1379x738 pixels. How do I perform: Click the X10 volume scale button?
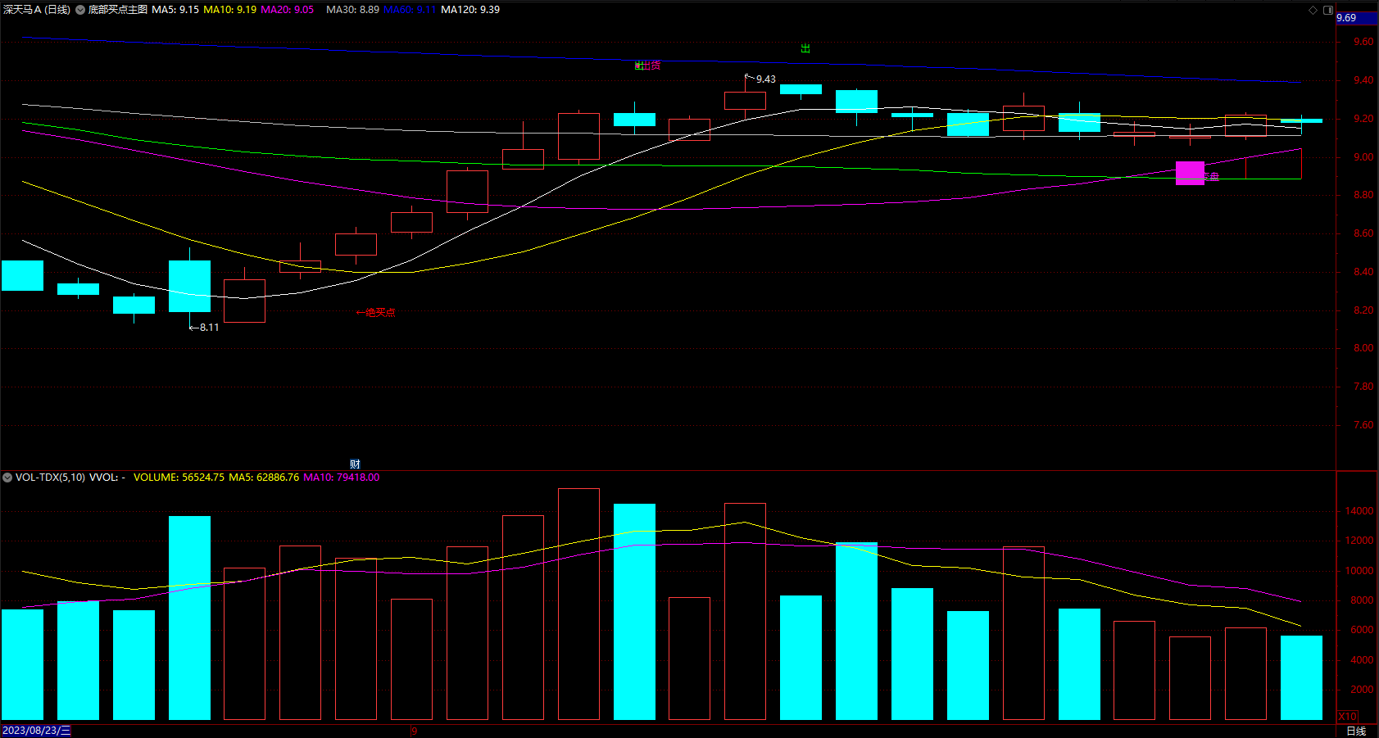coord(1348,716)
